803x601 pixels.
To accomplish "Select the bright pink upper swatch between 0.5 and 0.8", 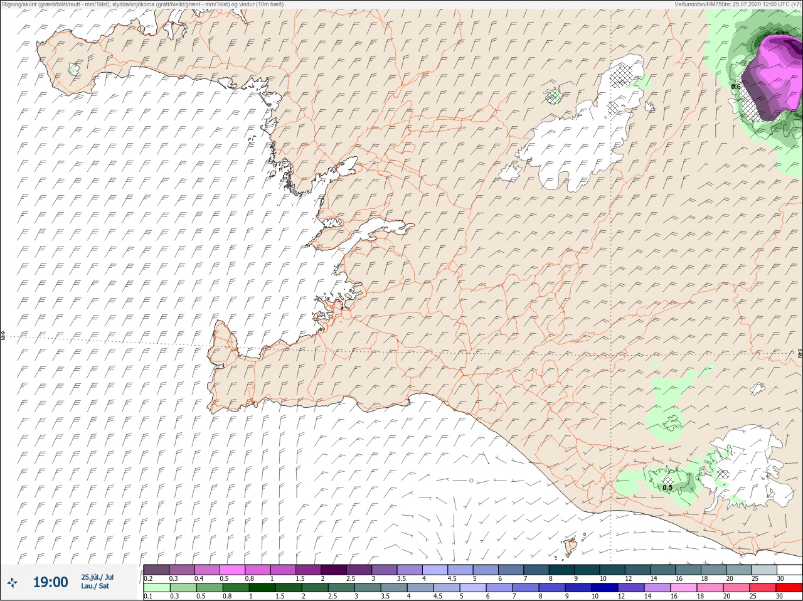I will pos(232,570).
